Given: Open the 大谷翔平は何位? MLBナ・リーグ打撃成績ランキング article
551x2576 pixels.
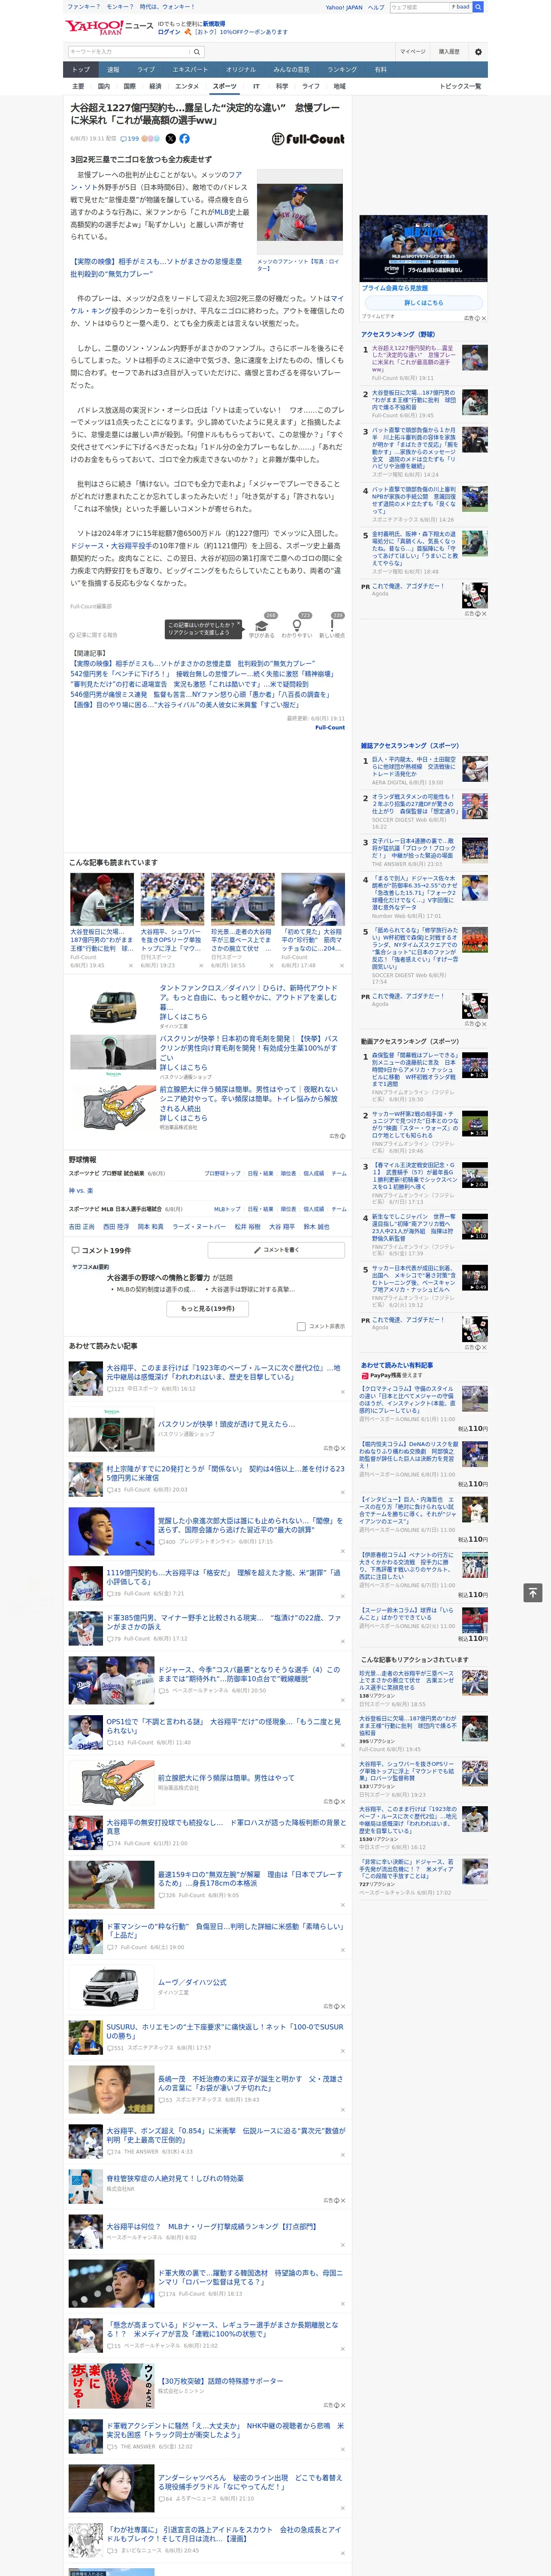Looking at the screenshot, I should pos(212,2226).
